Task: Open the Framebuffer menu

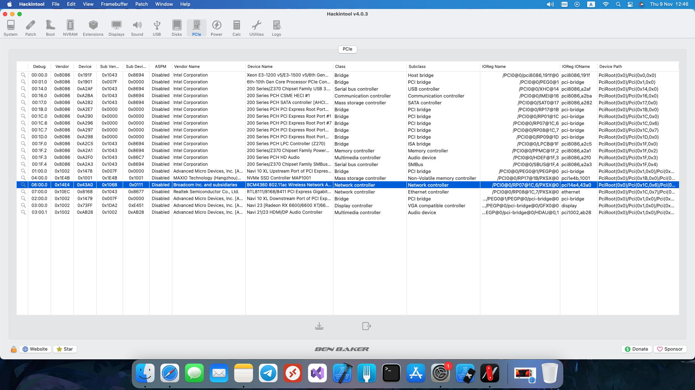Action: click(x=114, y=4)
